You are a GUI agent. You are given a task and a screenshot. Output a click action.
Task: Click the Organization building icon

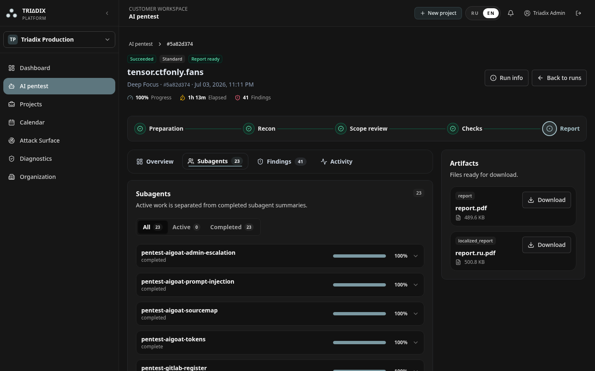click(x=12, y=177)
